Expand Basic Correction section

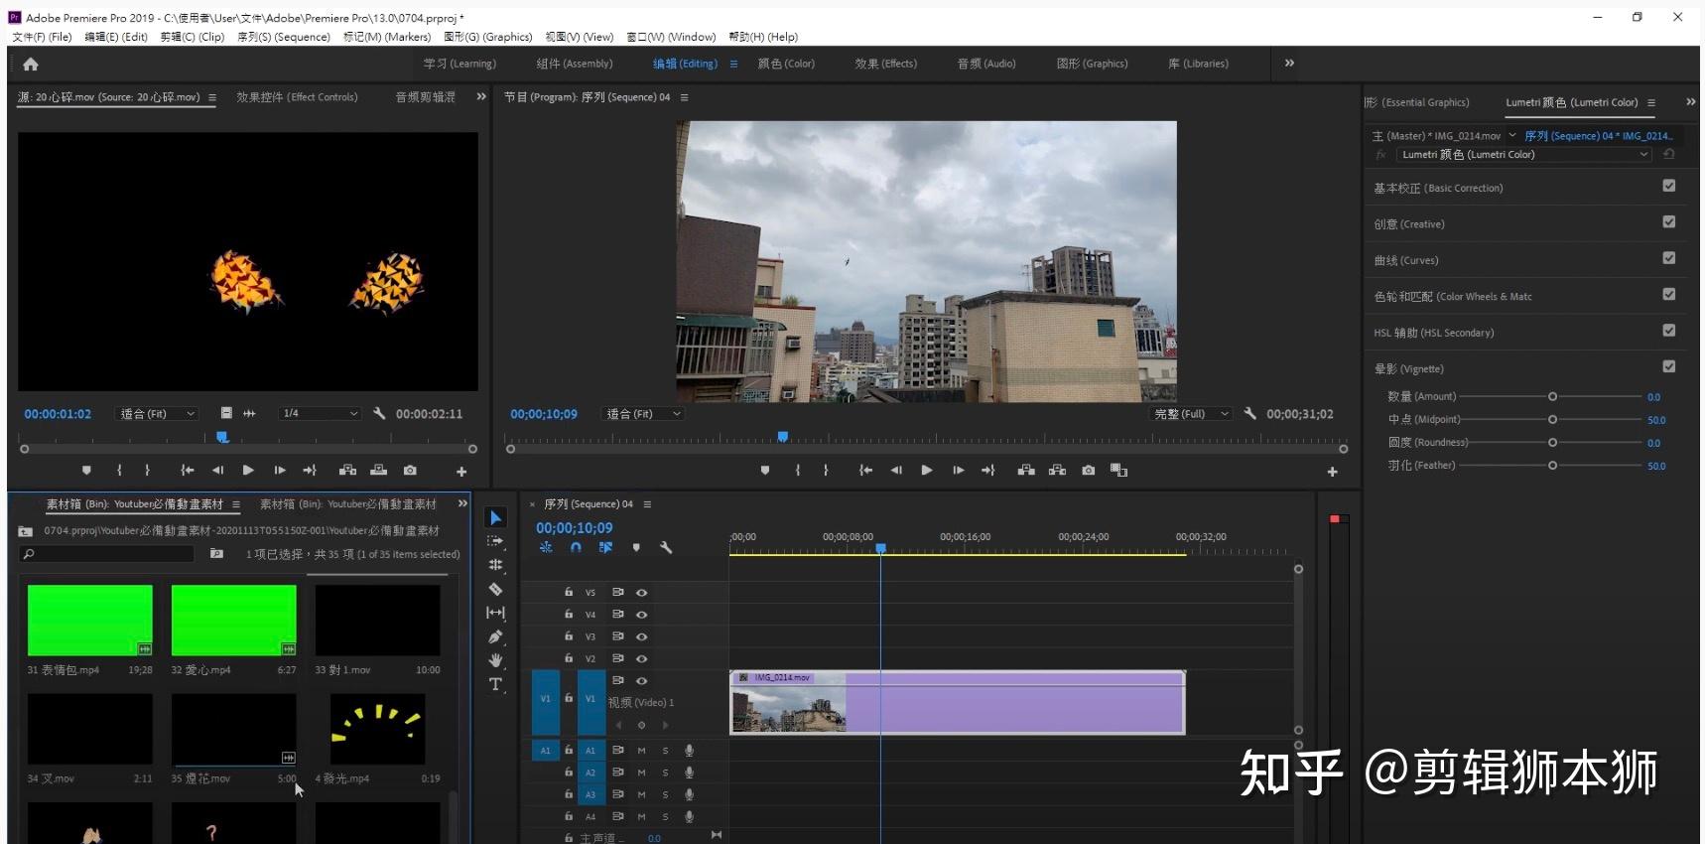[x=1438, y=188]
